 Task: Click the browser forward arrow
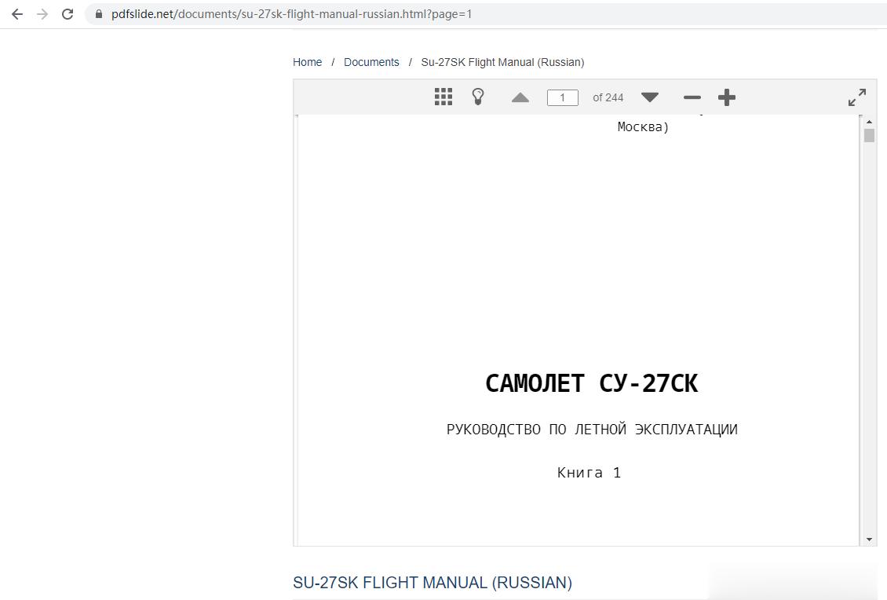42,14
